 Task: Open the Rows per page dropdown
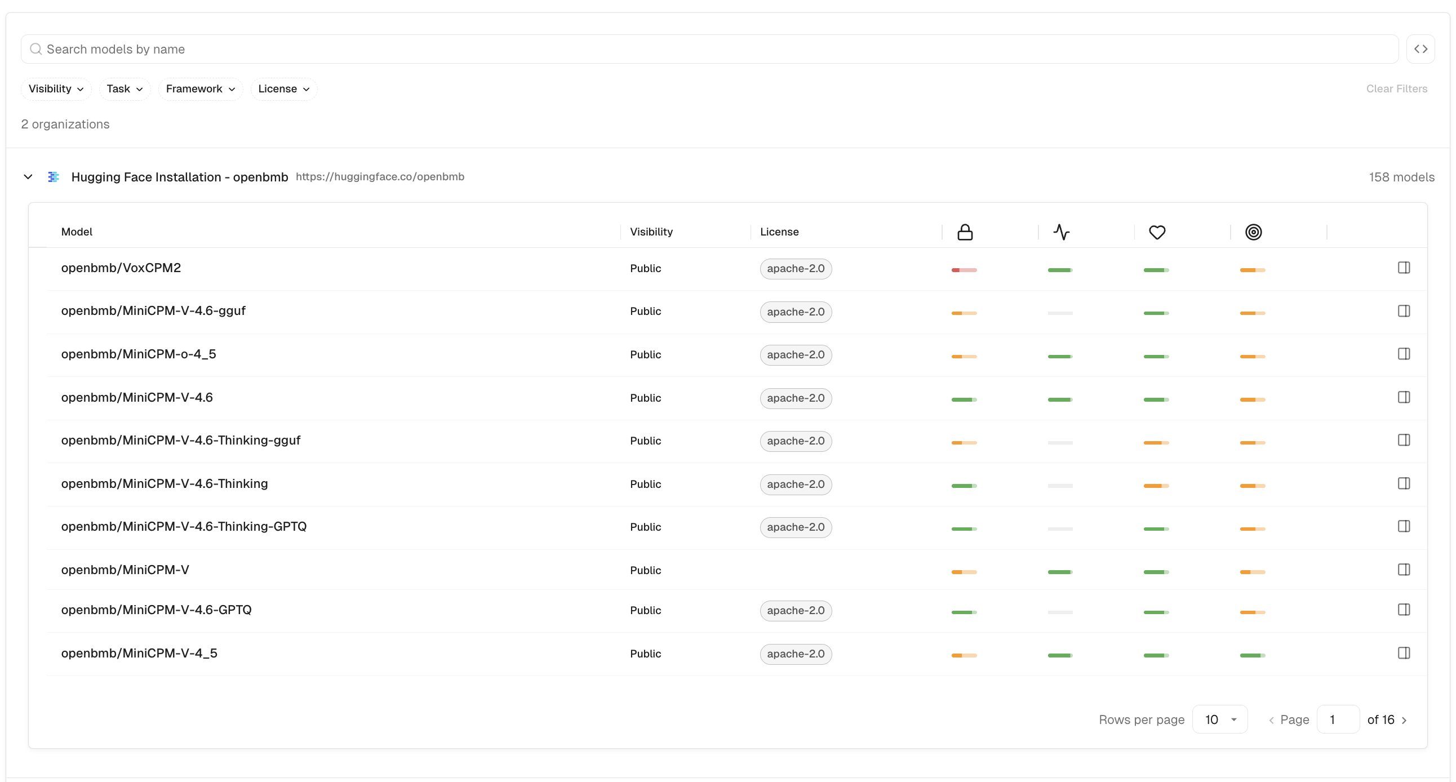[1220, 720]
